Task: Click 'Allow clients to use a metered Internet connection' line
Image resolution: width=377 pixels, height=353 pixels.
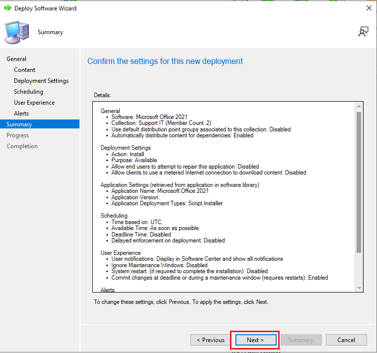Action: click(209, 173)
